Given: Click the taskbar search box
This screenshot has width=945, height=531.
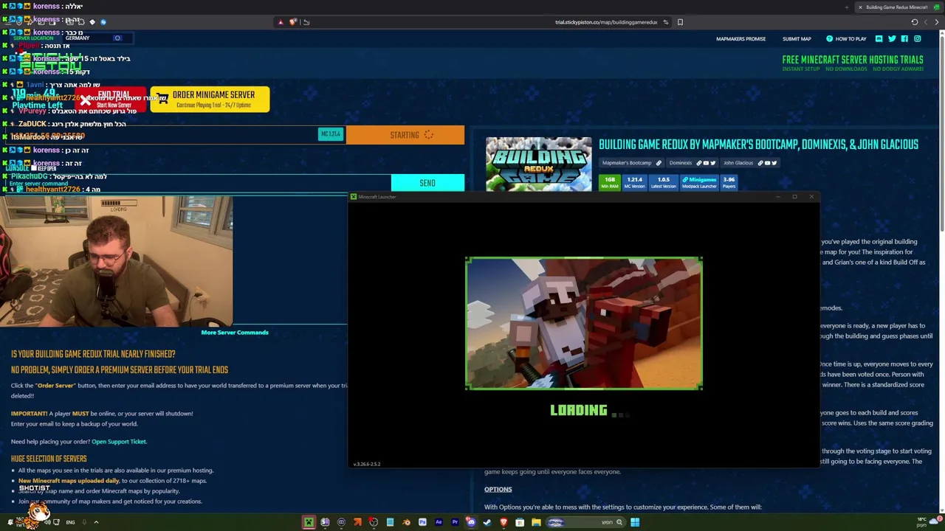Looking at the screenshot, I should coord(586,522).
